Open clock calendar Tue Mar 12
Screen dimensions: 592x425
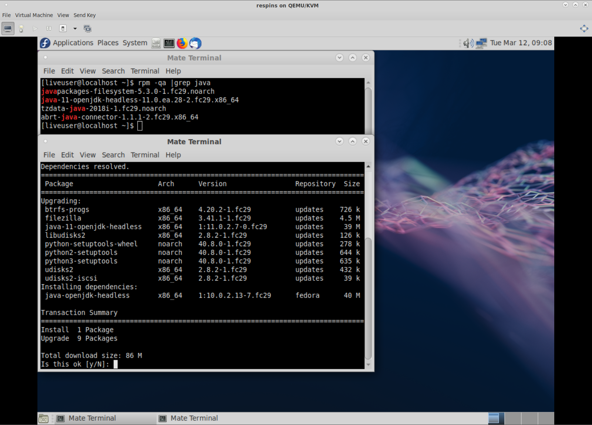tap(521, 43)
